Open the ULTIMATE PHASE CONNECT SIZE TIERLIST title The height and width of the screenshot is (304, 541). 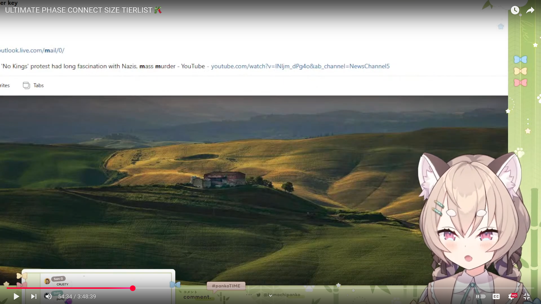click(x=83, y=10)
